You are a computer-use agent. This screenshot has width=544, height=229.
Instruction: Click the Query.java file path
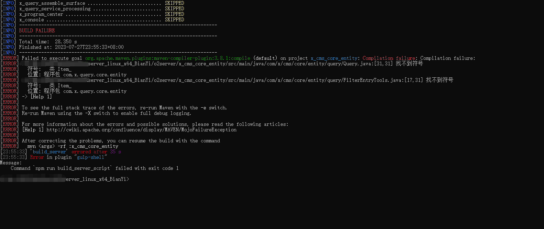241,64
